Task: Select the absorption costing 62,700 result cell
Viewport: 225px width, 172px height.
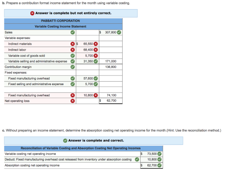Action: click(151, 165)
